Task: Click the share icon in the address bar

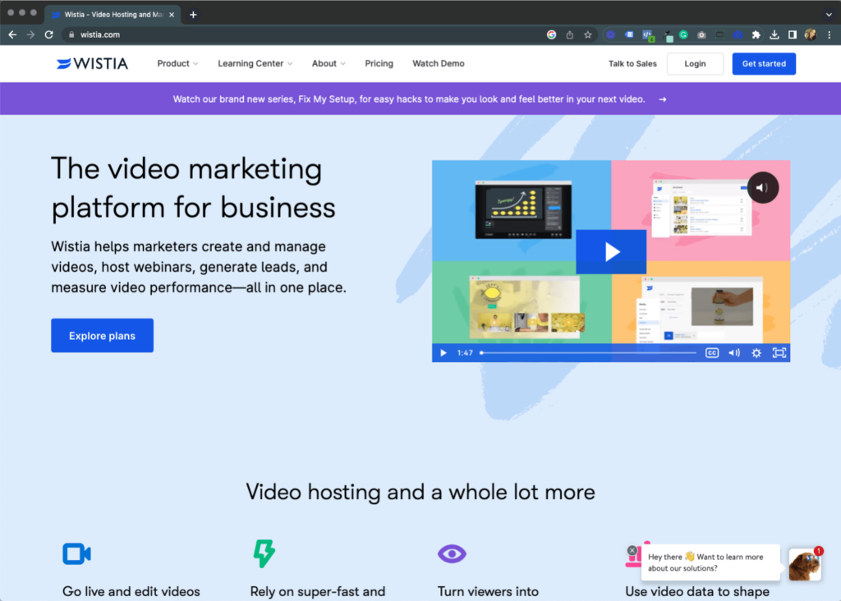Action: (x=570, y=34)
